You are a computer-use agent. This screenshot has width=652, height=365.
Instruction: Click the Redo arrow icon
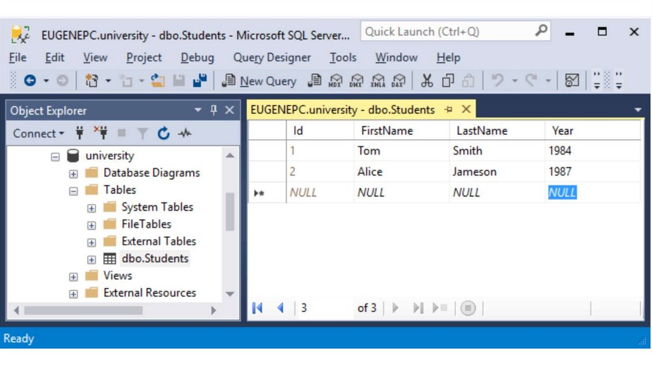[531, 79]
